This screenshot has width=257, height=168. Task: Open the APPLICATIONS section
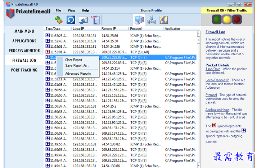[x=24, y=41]
